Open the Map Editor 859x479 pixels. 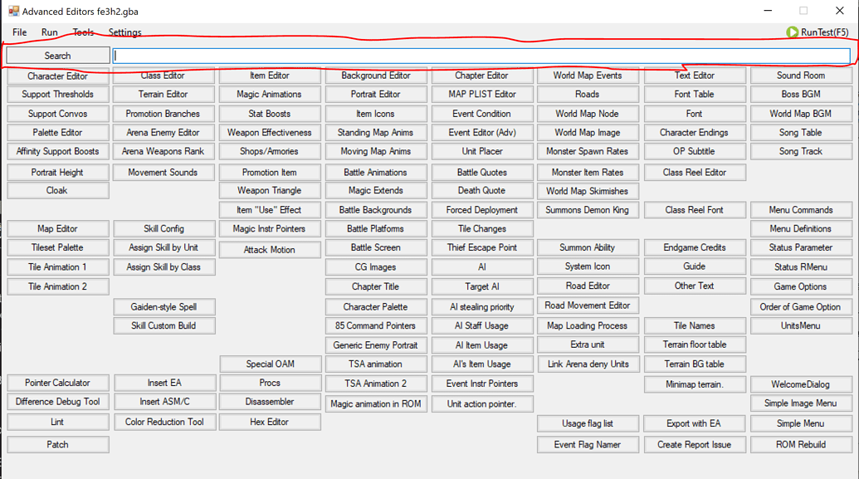coord(57,229)
